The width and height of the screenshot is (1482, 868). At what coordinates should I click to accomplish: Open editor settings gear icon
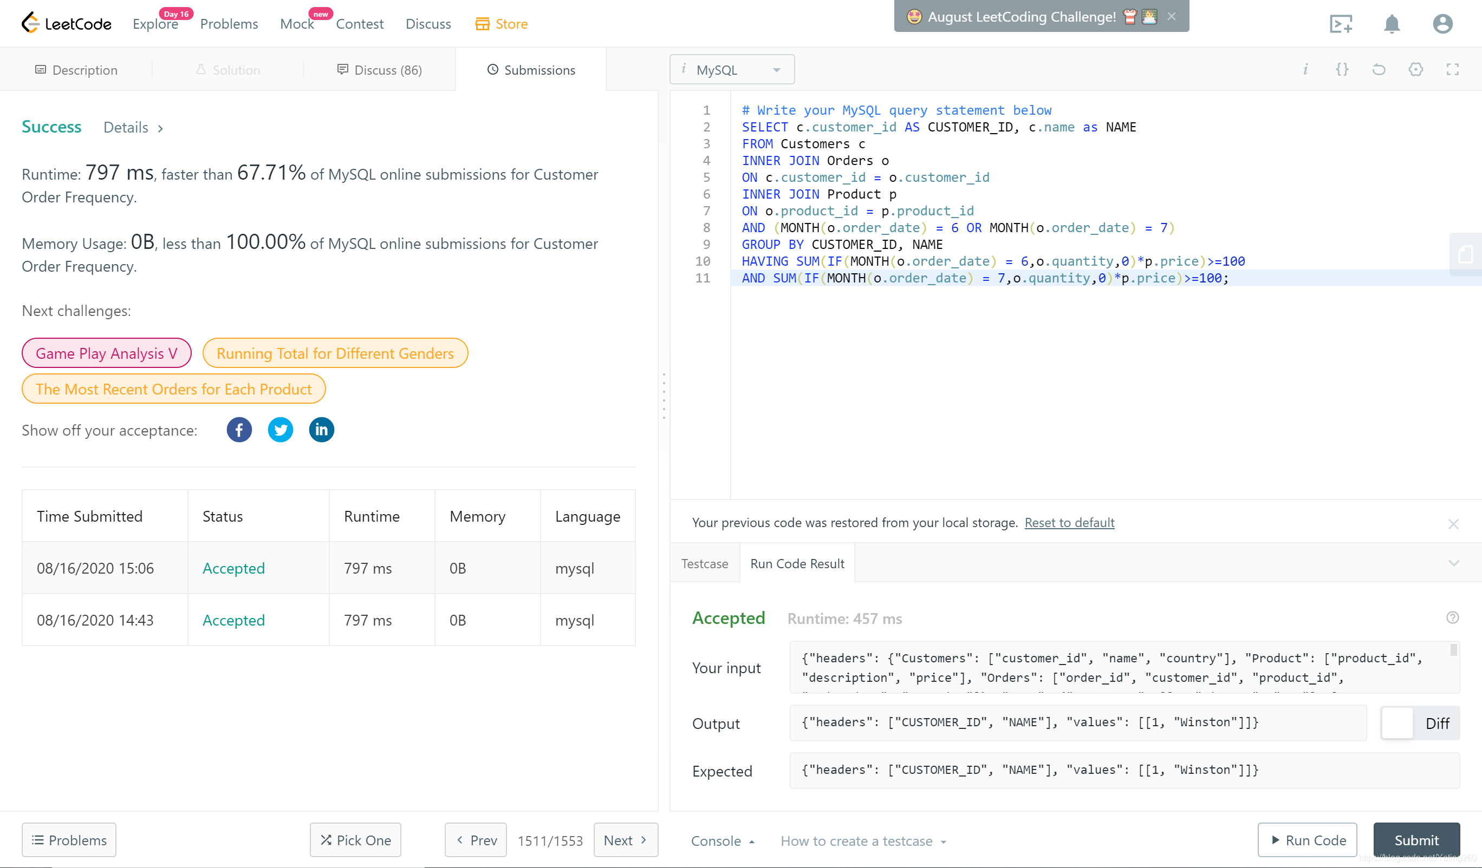(1415, 70)
